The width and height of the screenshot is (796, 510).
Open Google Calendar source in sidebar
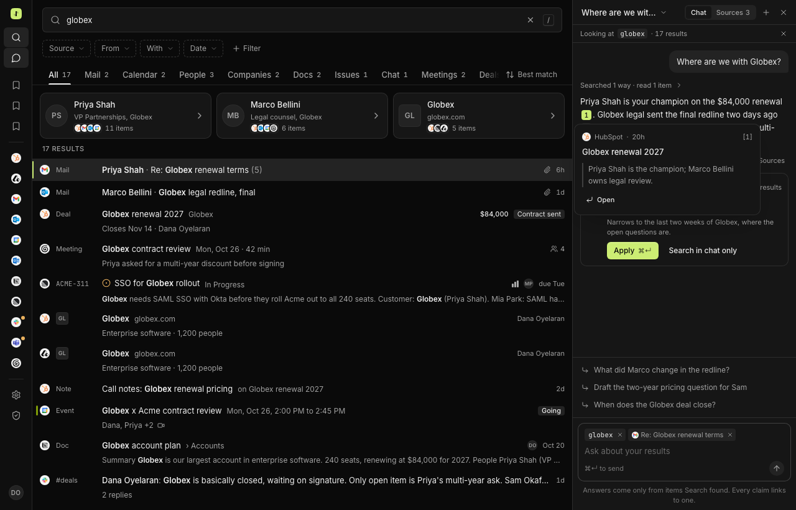(x=16, y=240)
